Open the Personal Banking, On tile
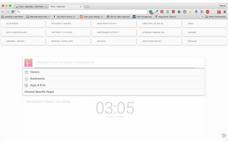The image size is (228, 142). click(x=159, y=32)
